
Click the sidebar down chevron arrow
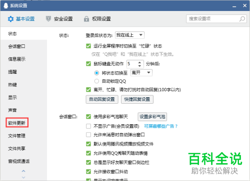[23, 178]
